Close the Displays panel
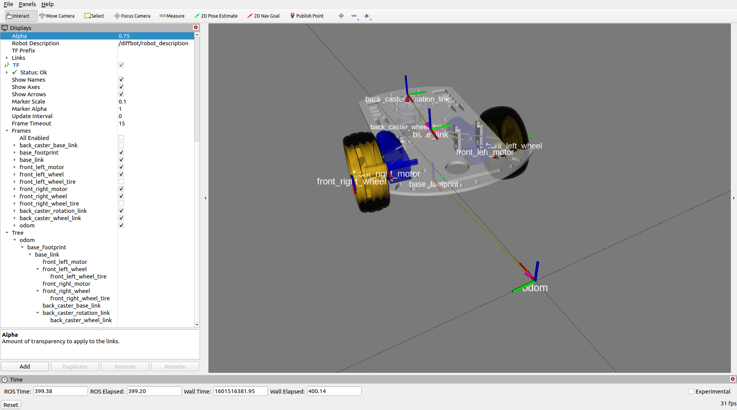 point(196,27)
